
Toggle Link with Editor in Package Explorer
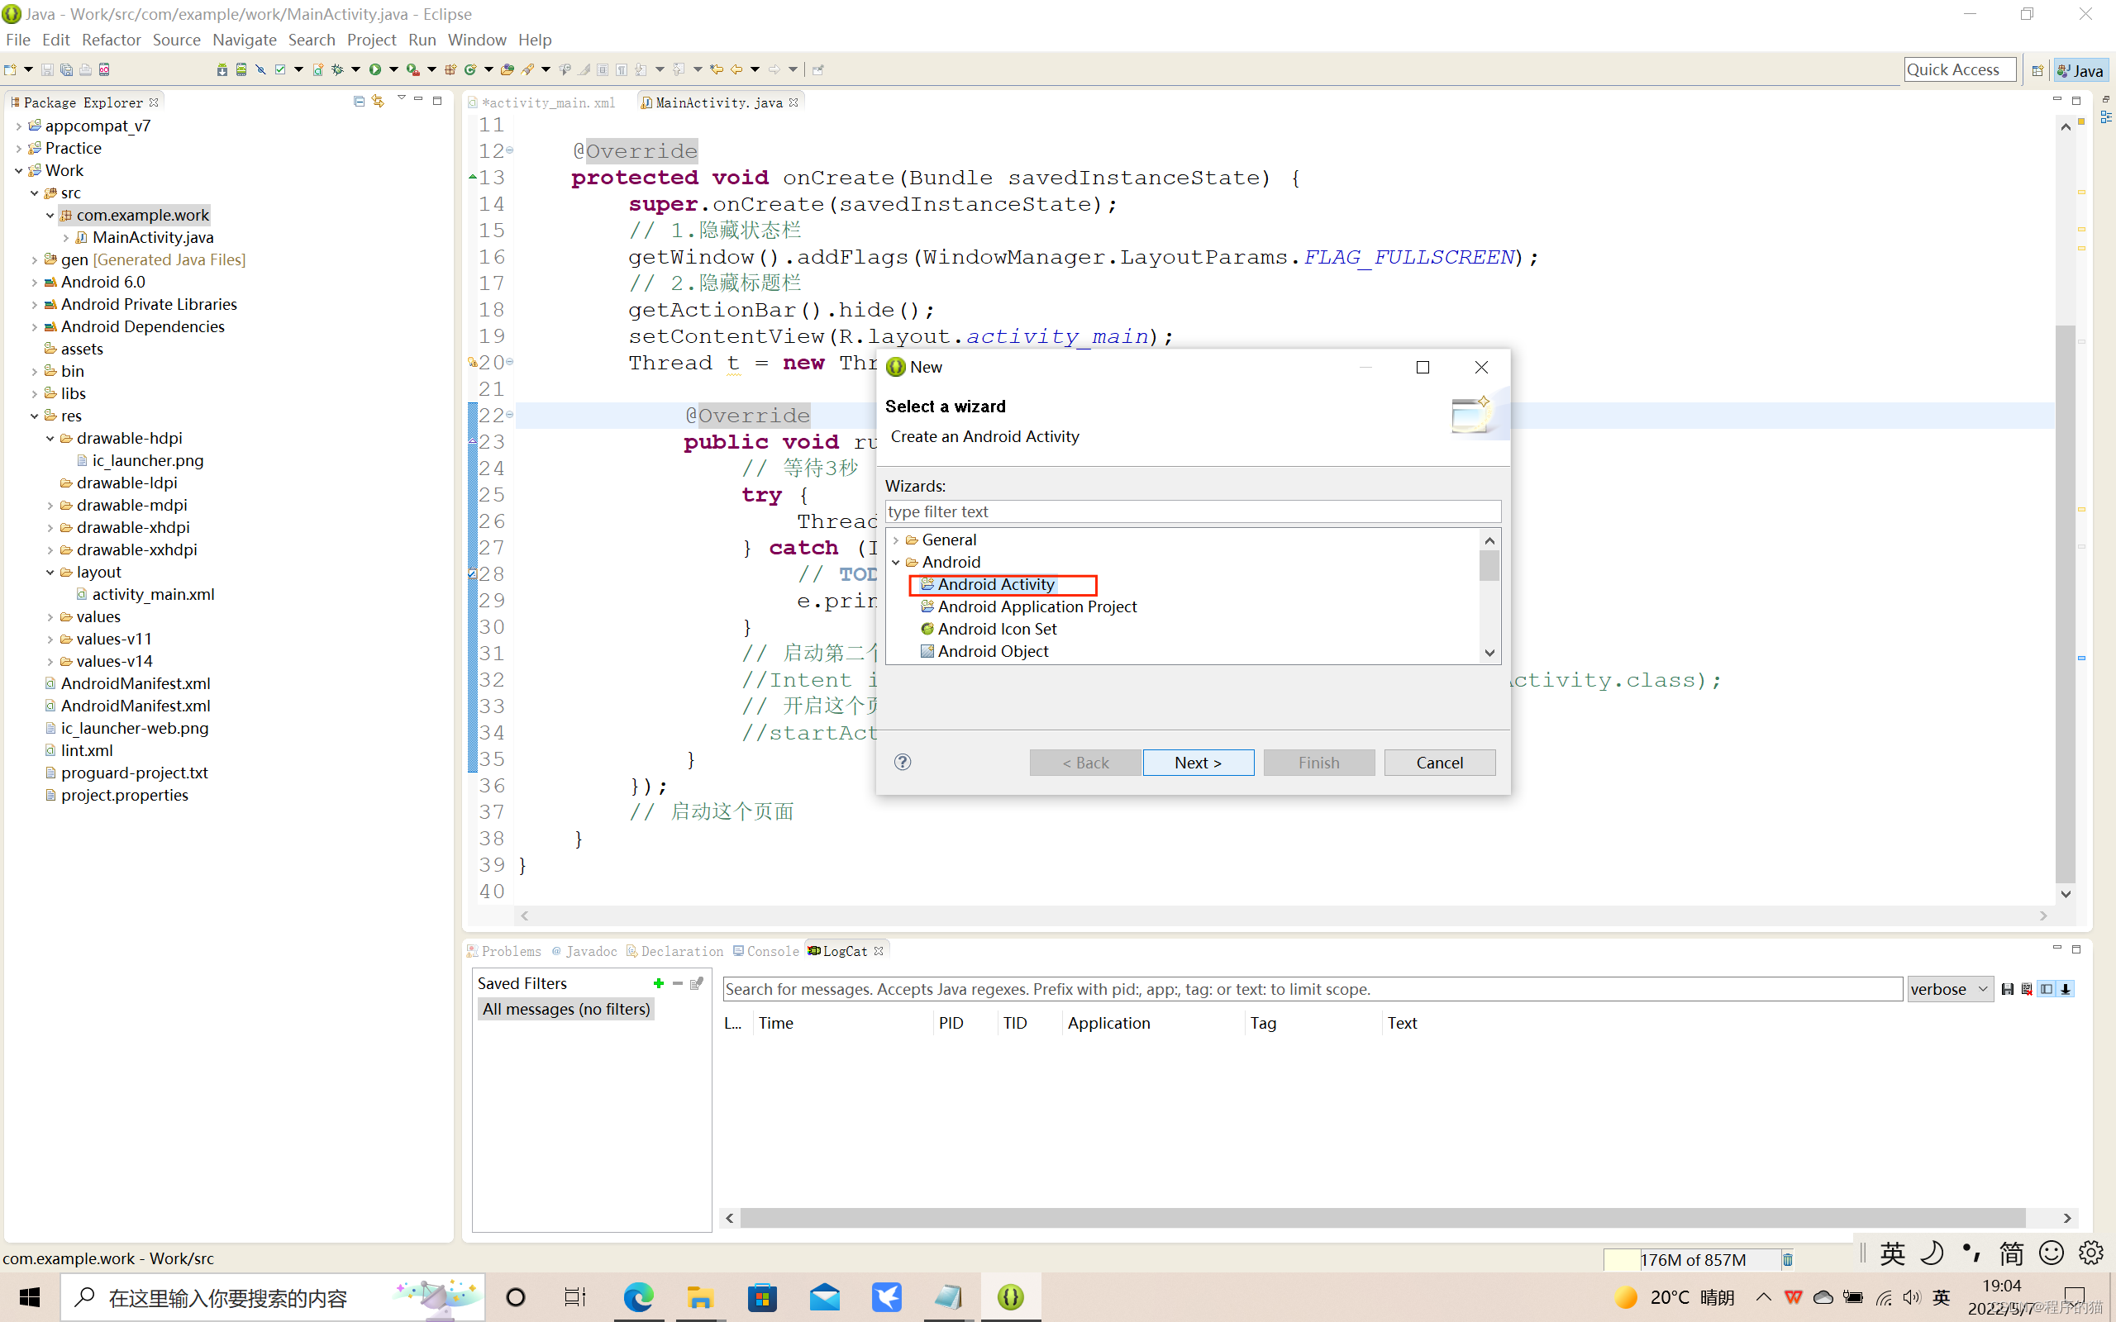tap(378, 102)
